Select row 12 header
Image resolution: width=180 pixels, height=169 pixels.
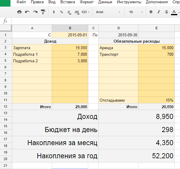pyautogui.click(x=5, y=107)
